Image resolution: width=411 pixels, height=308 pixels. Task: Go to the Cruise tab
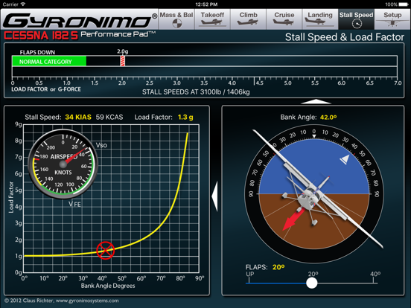tap(284, 19)
